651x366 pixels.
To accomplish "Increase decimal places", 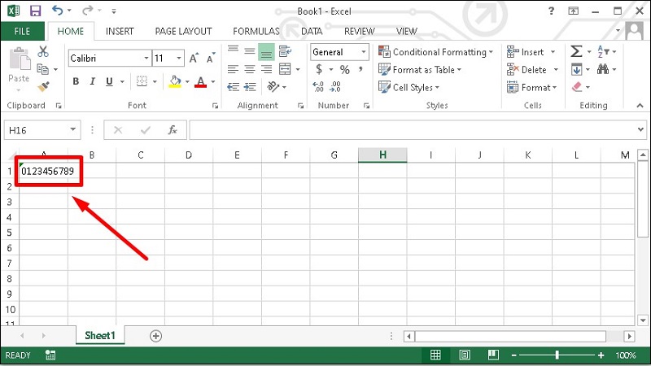I will (318, 87).
